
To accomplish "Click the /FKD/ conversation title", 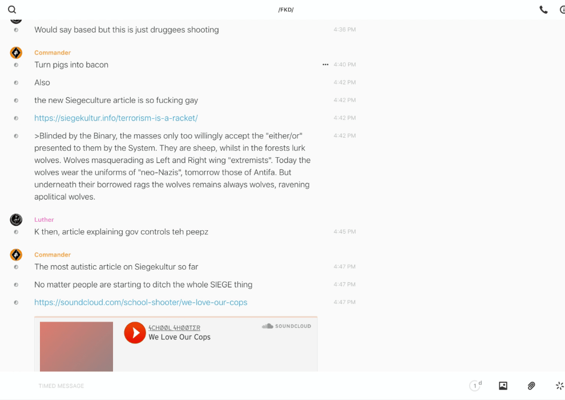I will pyautogui.click(x=285, y=10).
